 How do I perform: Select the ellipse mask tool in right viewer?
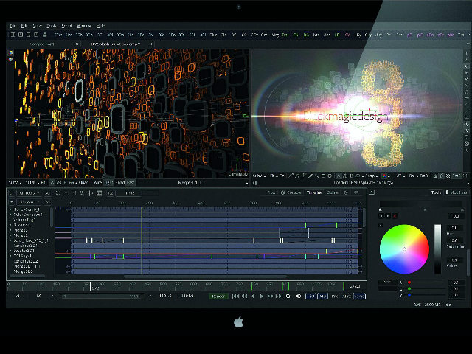330,176
